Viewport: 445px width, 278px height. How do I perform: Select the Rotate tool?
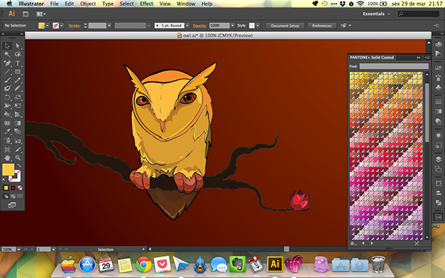pyautogui.click(x=7, y=97)
